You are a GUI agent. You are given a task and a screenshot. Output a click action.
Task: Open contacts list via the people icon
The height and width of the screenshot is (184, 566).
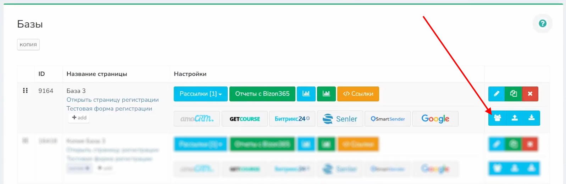[x=497, y=118]
